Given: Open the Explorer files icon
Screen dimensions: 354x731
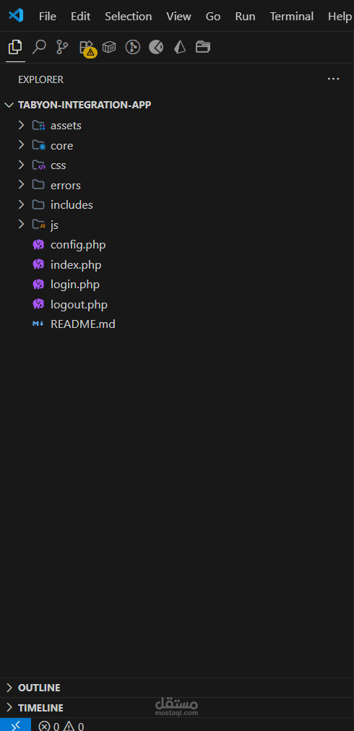Looking at the screenshot, I should (x=15, y=47).
